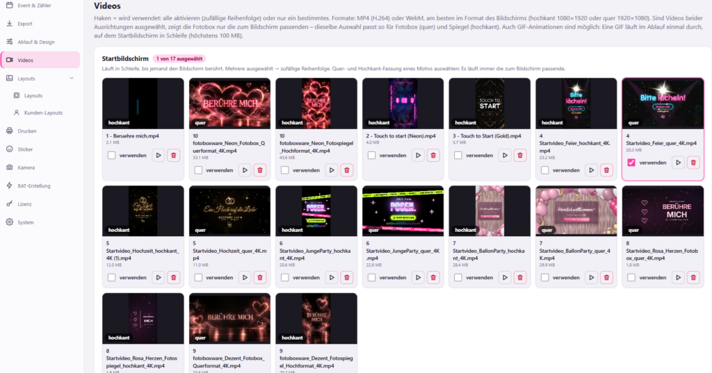This screenshot has width=712, height=373.
Task: Delete Startvideo_Feier_hochkant_4K.mp4
Action: point(606,170)
